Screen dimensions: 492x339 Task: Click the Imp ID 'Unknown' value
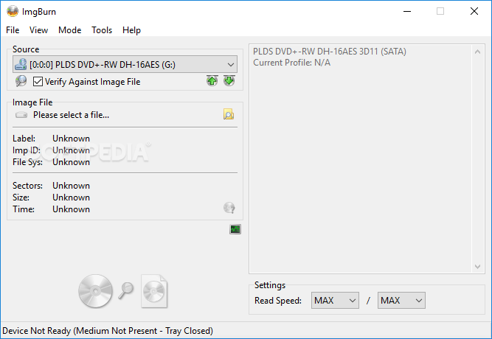72,150
